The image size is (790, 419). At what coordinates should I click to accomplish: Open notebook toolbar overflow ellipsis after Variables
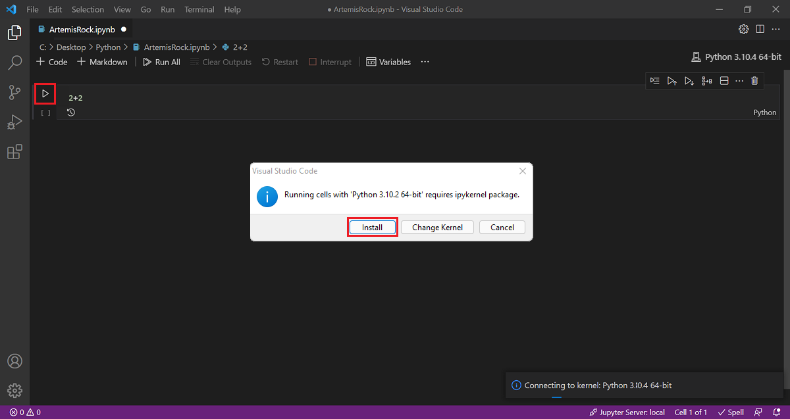(425, 62)
